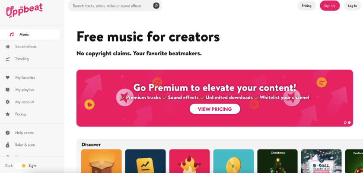Click the My playlists icon
Image resolution: width=363 pixels, height=173 pixels.
[x=7, y=90]
